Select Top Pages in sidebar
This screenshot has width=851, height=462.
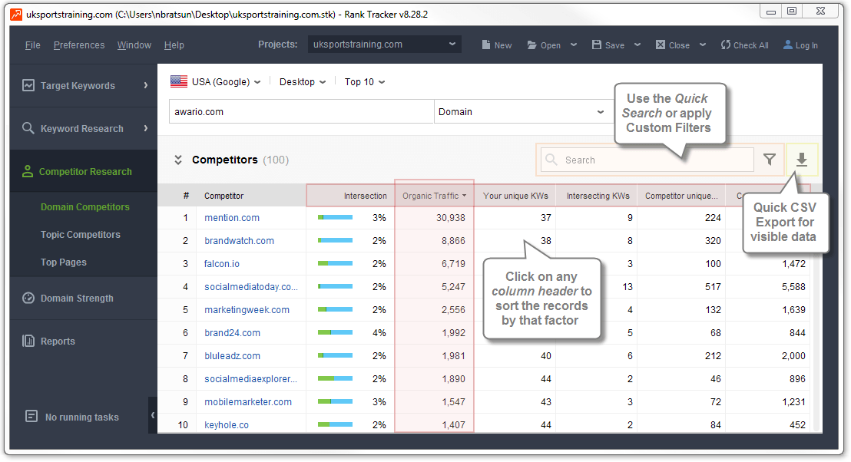pyautogui.click(x=64, y=262)
